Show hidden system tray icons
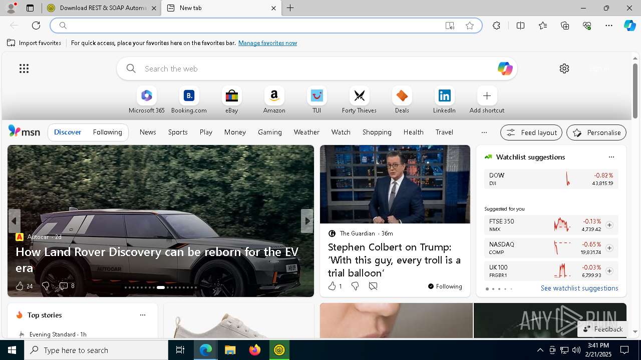This screenshot has width=641, height=360. point(540,350)
